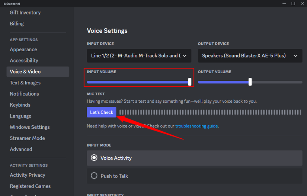The image size is (307, 196).
Task: Click the mic test level meter
Action: click(x=210, y=112)
